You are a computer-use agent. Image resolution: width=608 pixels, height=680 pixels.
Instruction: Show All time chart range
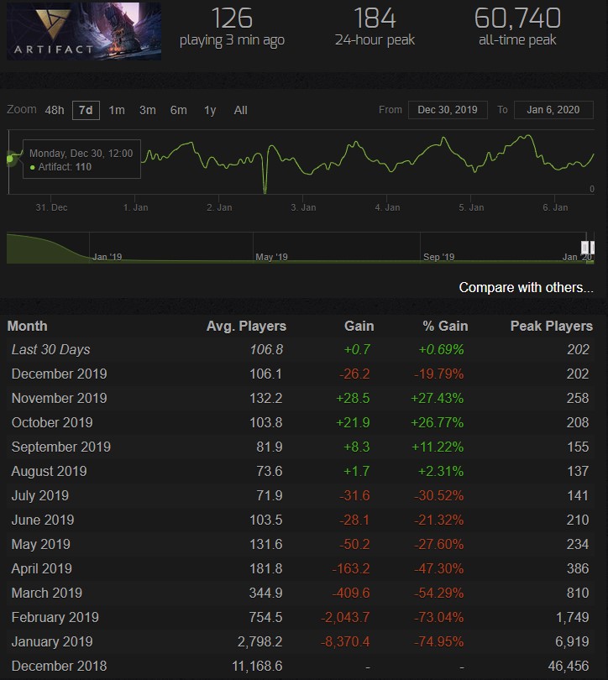point(240,110)
